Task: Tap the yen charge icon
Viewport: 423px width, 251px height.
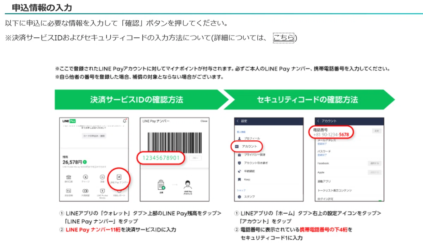Action: tap(85, 177)
